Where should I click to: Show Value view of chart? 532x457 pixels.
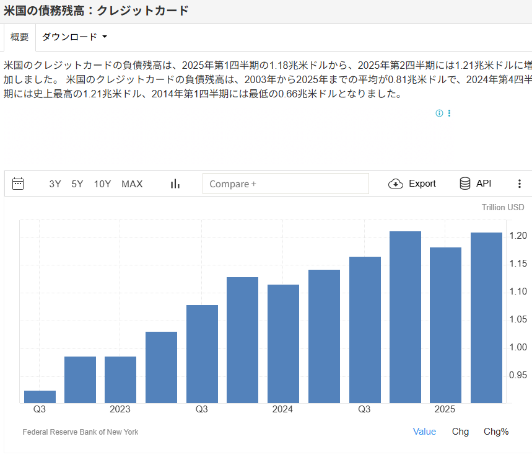pos(424,432)
